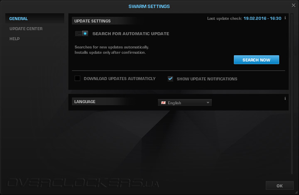
Task: Click the last update date 19.02.2016 - 16:30
Action: tap(262, 19)
